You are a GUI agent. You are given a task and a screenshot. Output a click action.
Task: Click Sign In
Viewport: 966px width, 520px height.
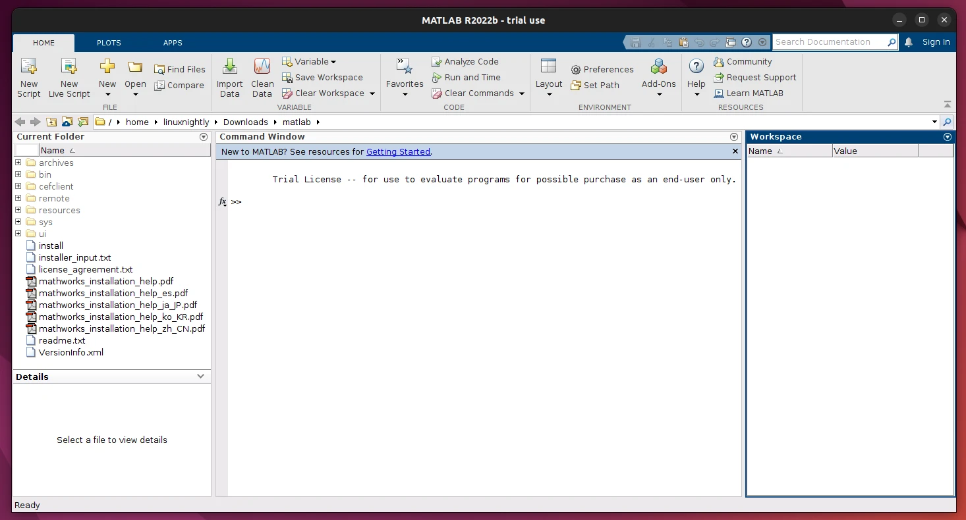(935, 41)
